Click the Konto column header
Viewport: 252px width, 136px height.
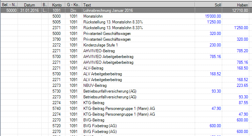57,5
